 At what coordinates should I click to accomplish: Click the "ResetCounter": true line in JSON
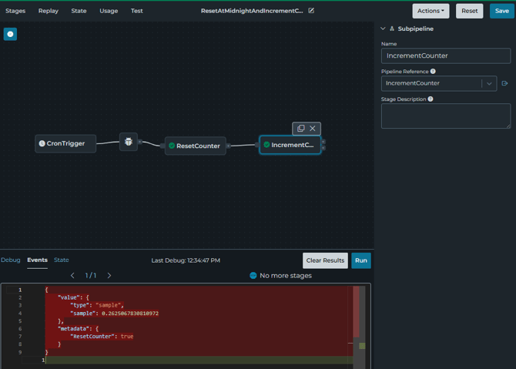(x=102, y=337)
